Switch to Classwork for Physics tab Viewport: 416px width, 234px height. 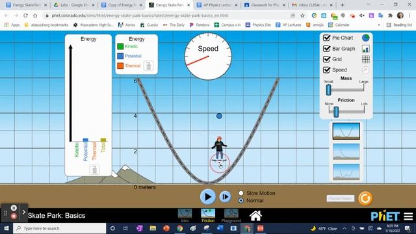(265, 5)
